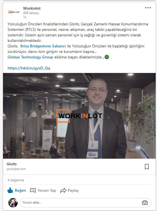Toggle the Beğen thumbs-up icon
The height and width of the screenshot is (211, 157).
pyautogui.click(x=10, y=190)
